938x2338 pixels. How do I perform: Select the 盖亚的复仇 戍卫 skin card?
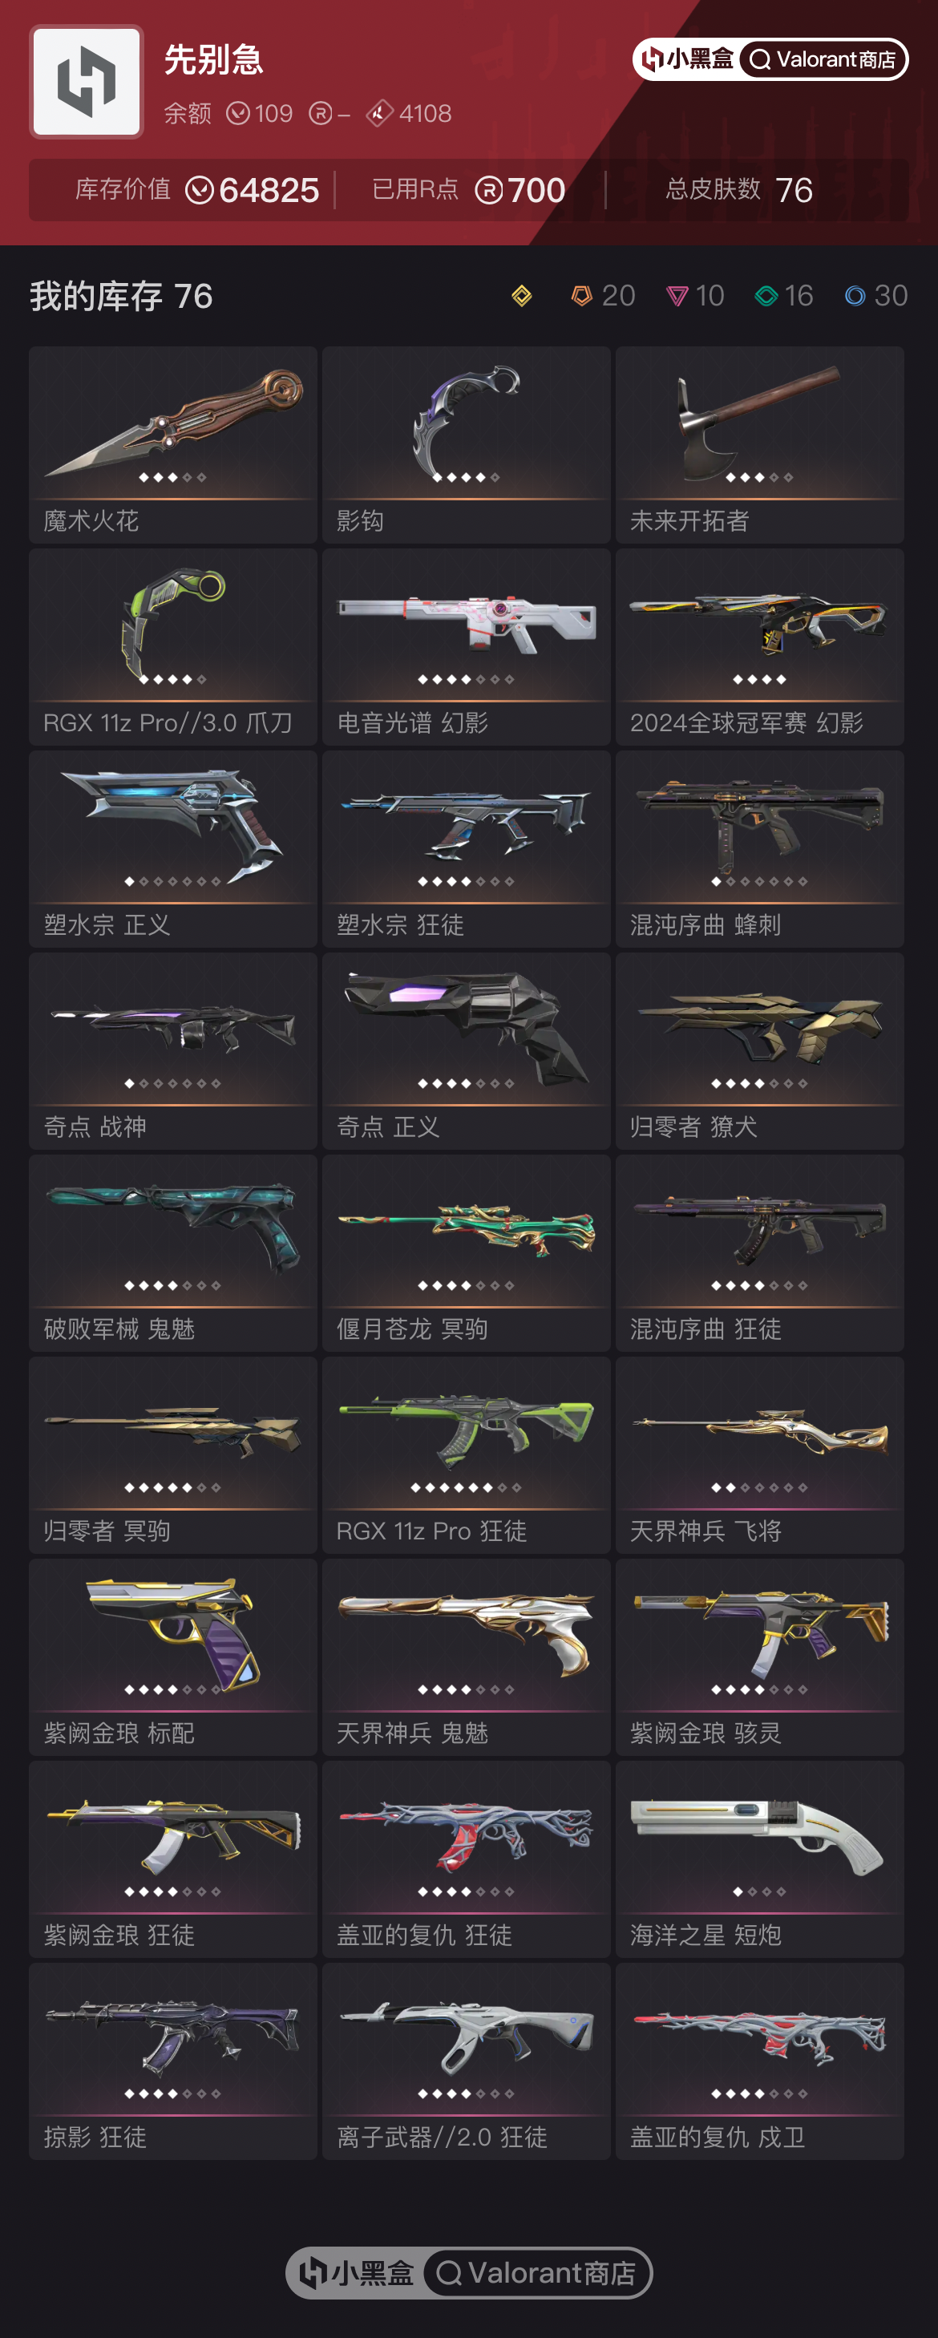click(760, 2062)
